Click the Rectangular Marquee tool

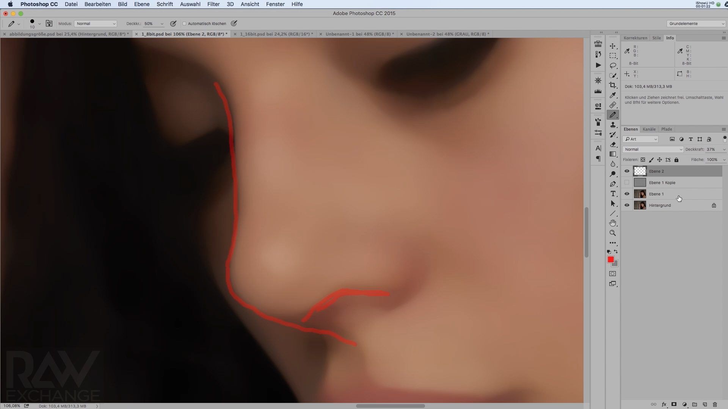pos(613,55)
